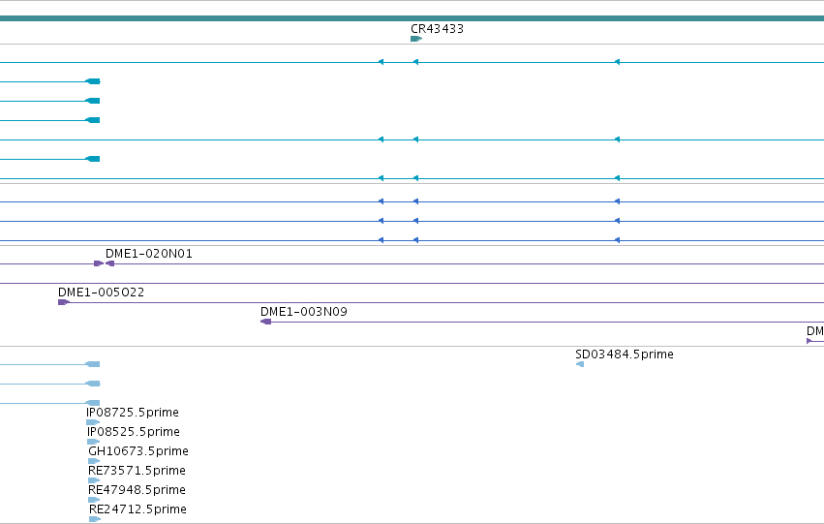Select the RE47948.5prime label
Viewport: 824px width, 524px height.
point(137,490)
